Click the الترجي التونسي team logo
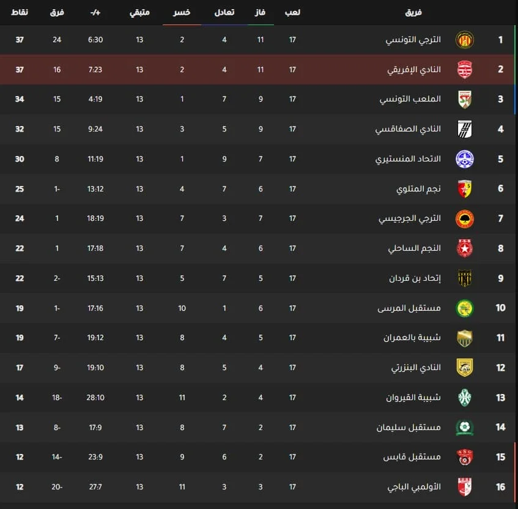 click(465, 40)
